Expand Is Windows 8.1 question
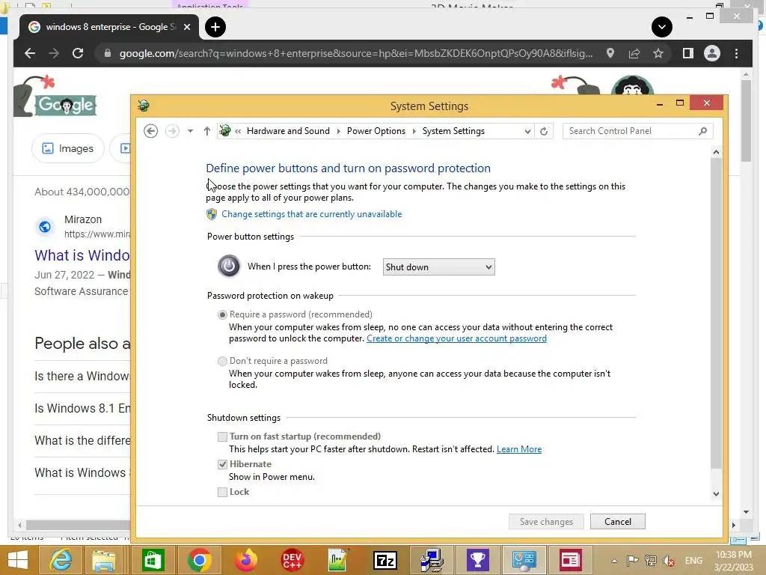Viewport: 766px width, 575px height. [82, 408]
